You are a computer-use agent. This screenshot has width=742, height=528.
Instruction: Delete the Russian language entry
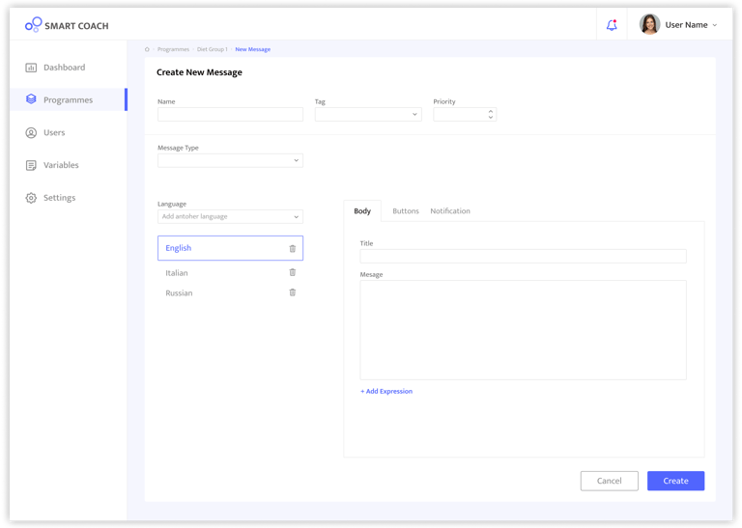(x=293, y=292)
